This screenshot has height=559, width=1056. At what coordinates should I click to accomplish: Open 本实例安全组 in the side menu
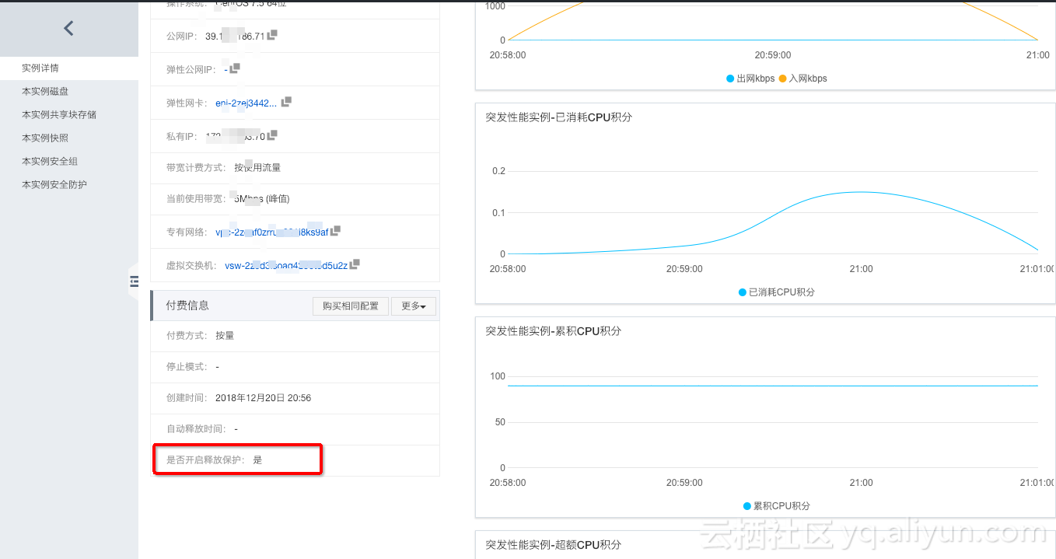[50, 162]
